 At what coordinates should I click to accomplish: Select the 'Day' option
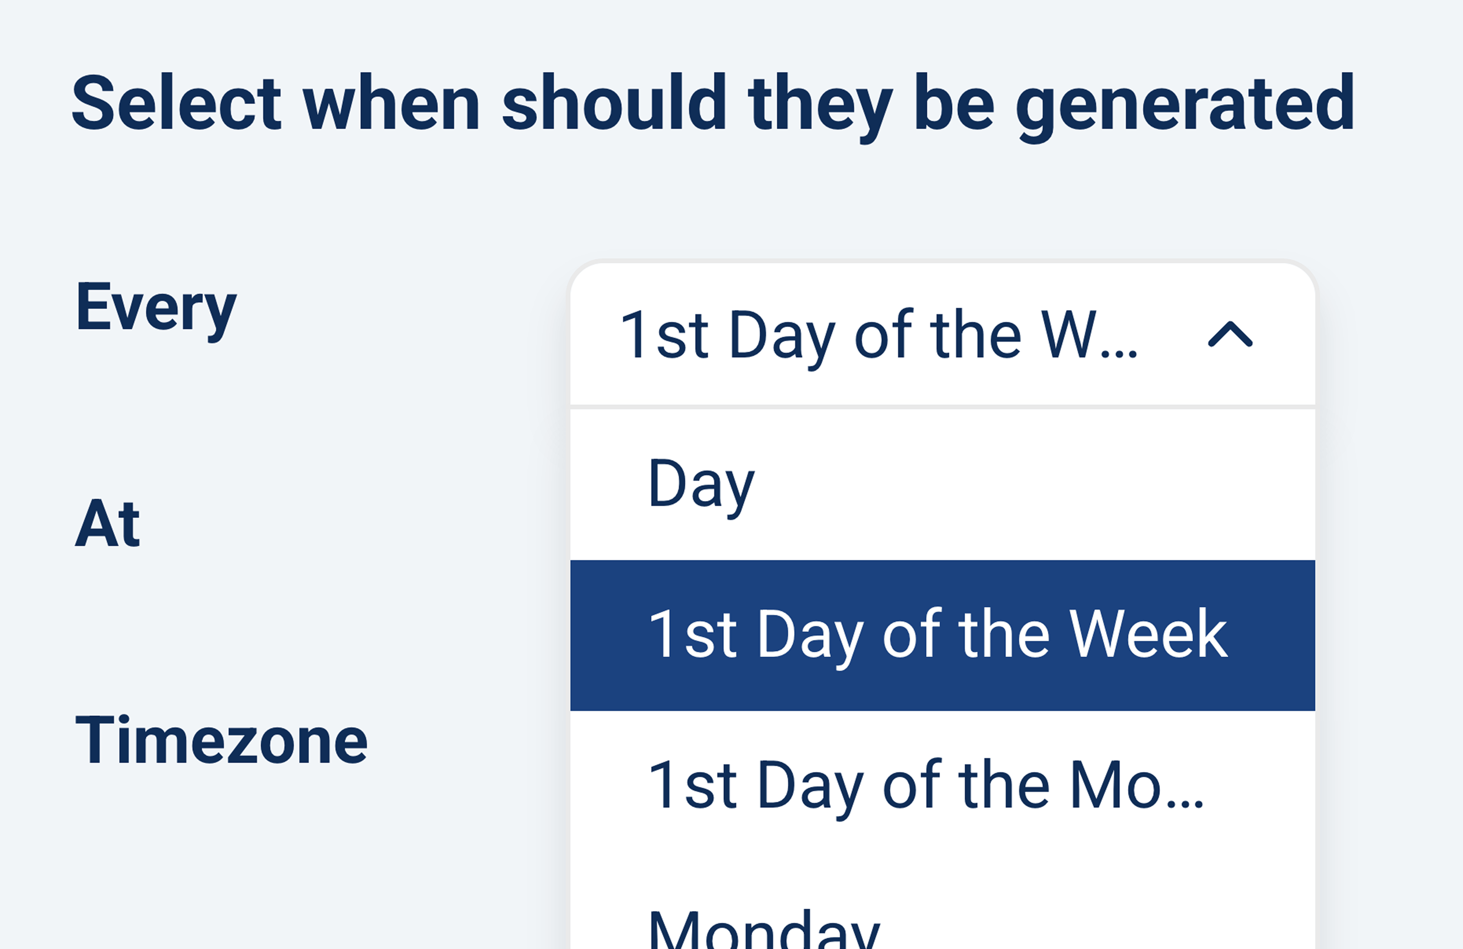point(701,485)
